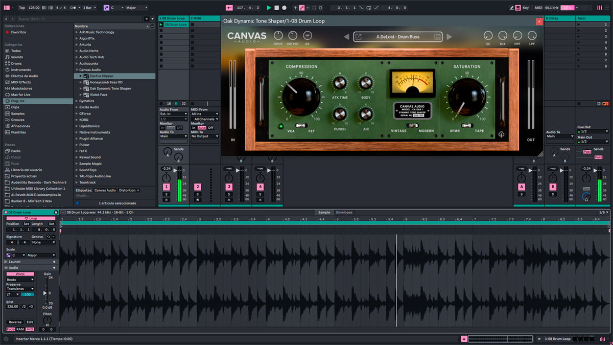This screenshot has width=613, height=345.
Task: Click the Audio Effects category icon
Action: coord(7,76)
